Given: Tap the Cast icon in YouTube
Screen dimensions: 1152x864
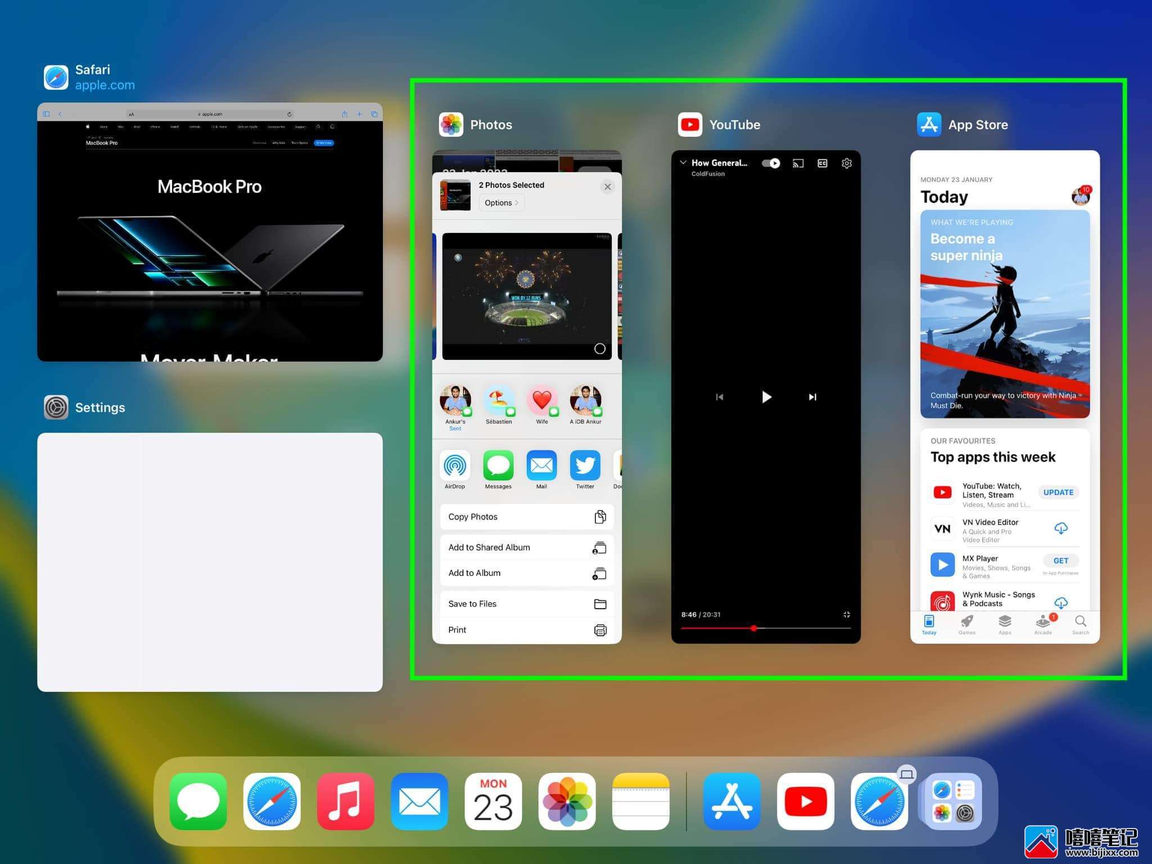Looking at the screenshot, I should point(798,163).
